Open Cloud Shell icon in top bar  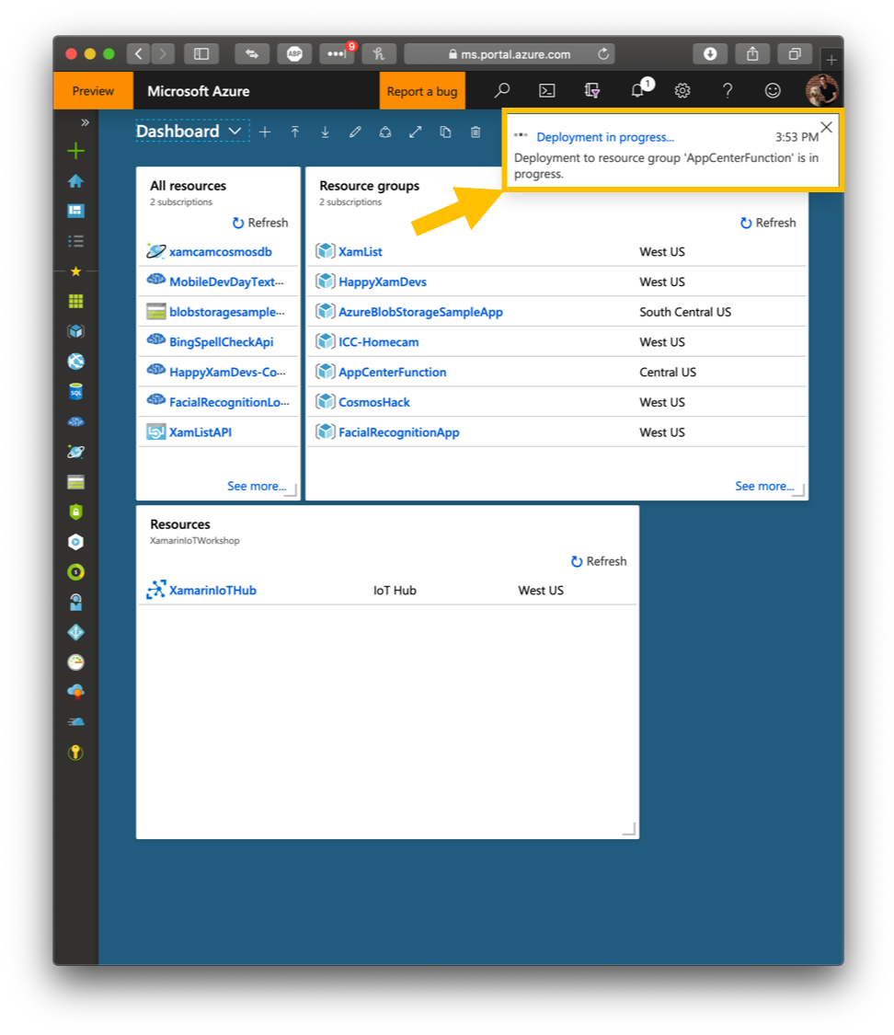click(547, 90)
